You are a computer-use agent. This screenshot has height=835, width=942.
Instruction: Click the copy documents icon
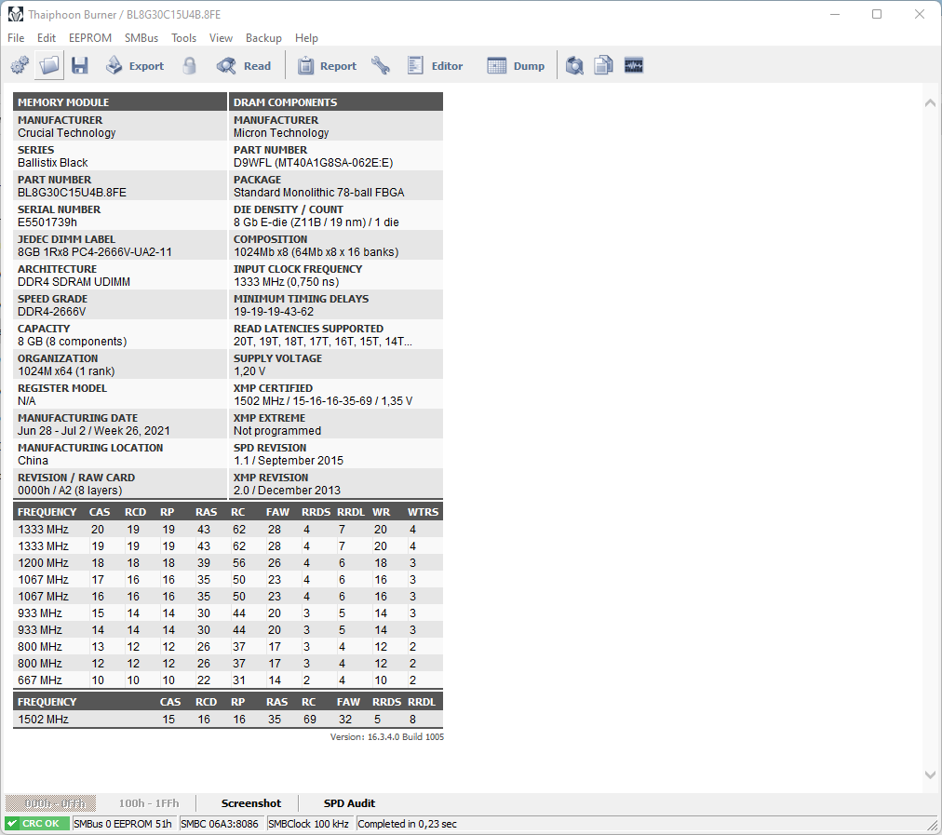click(x=604, y=65)
